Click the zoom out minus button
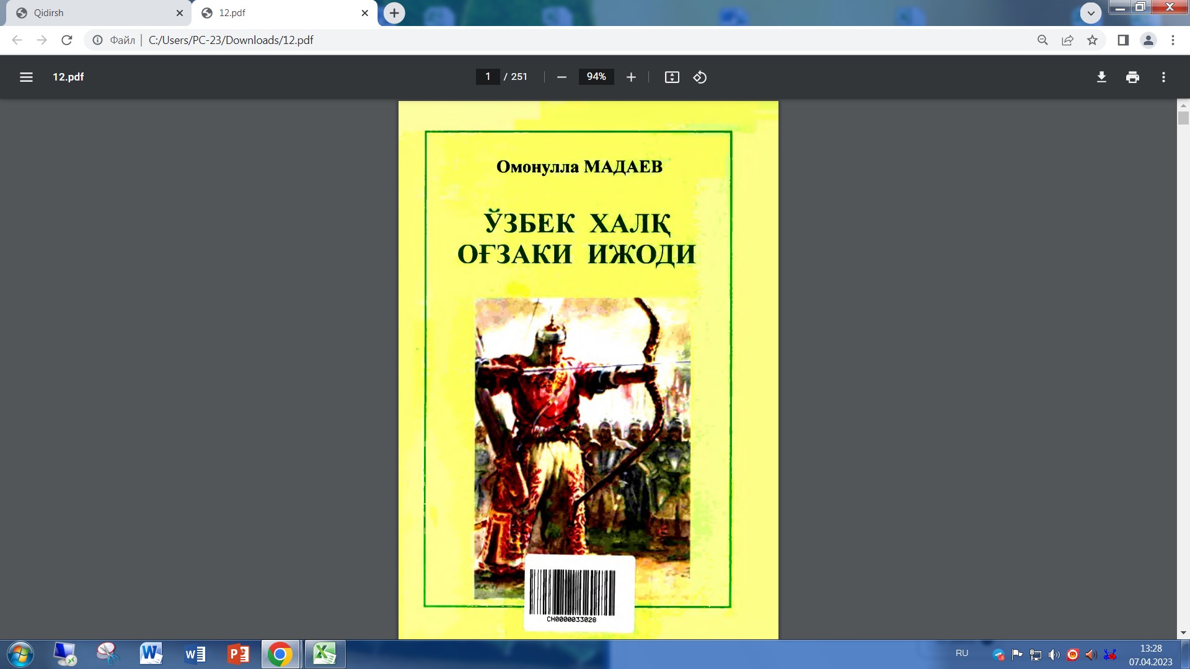 point(562,77)
